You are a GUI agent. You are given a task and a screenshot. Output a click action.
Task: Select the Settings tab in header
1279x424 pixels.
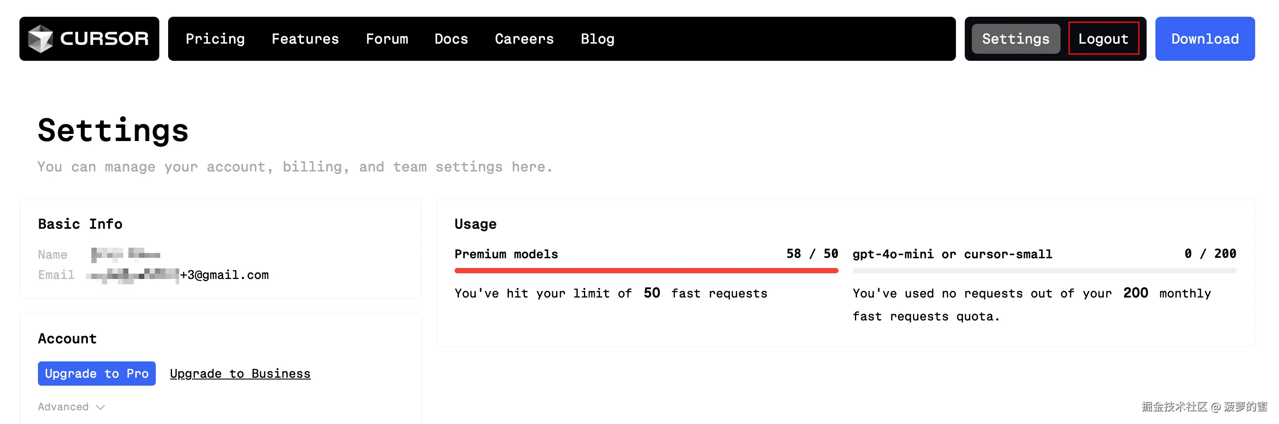pos(1016,39)
